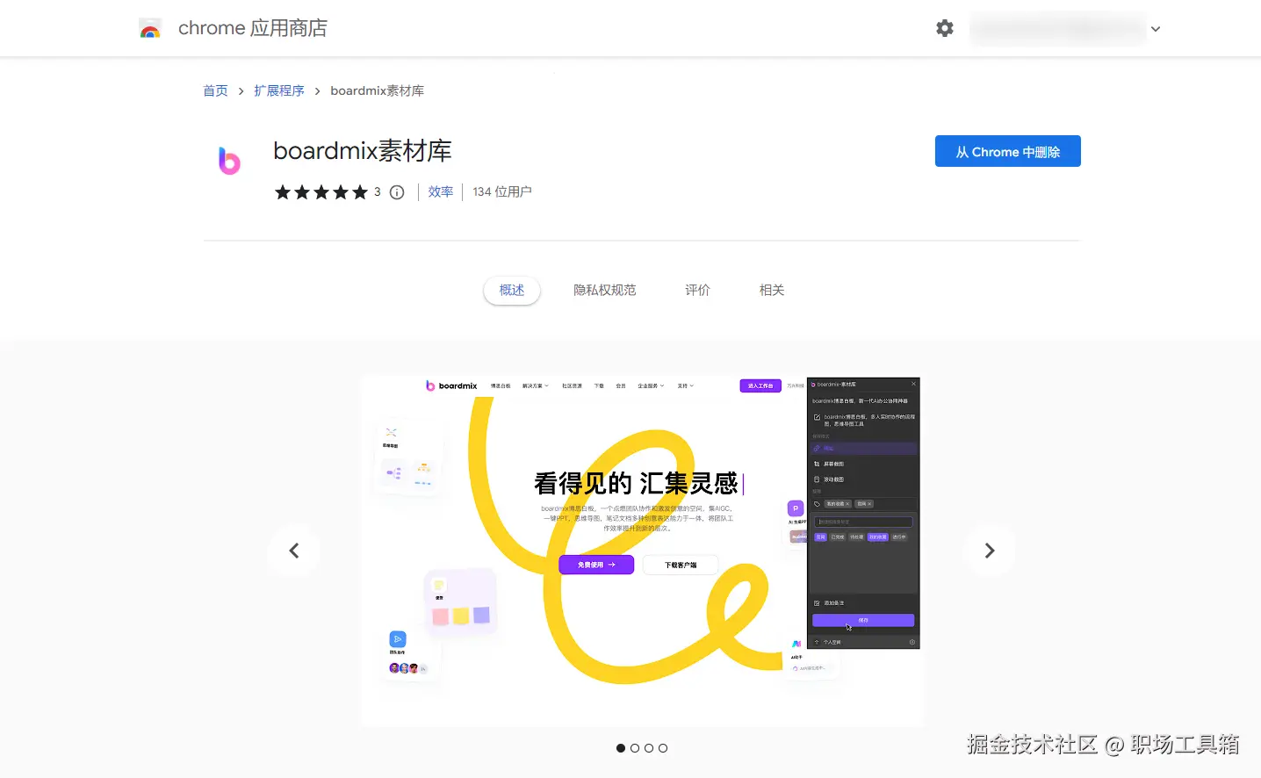Select the fourth carousel dot

coord(663,748)
